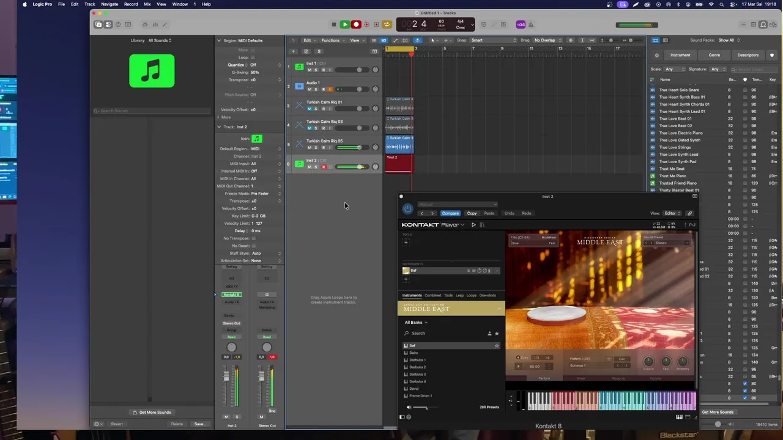Favorite the Daf preset star icon

pos(497,346)
